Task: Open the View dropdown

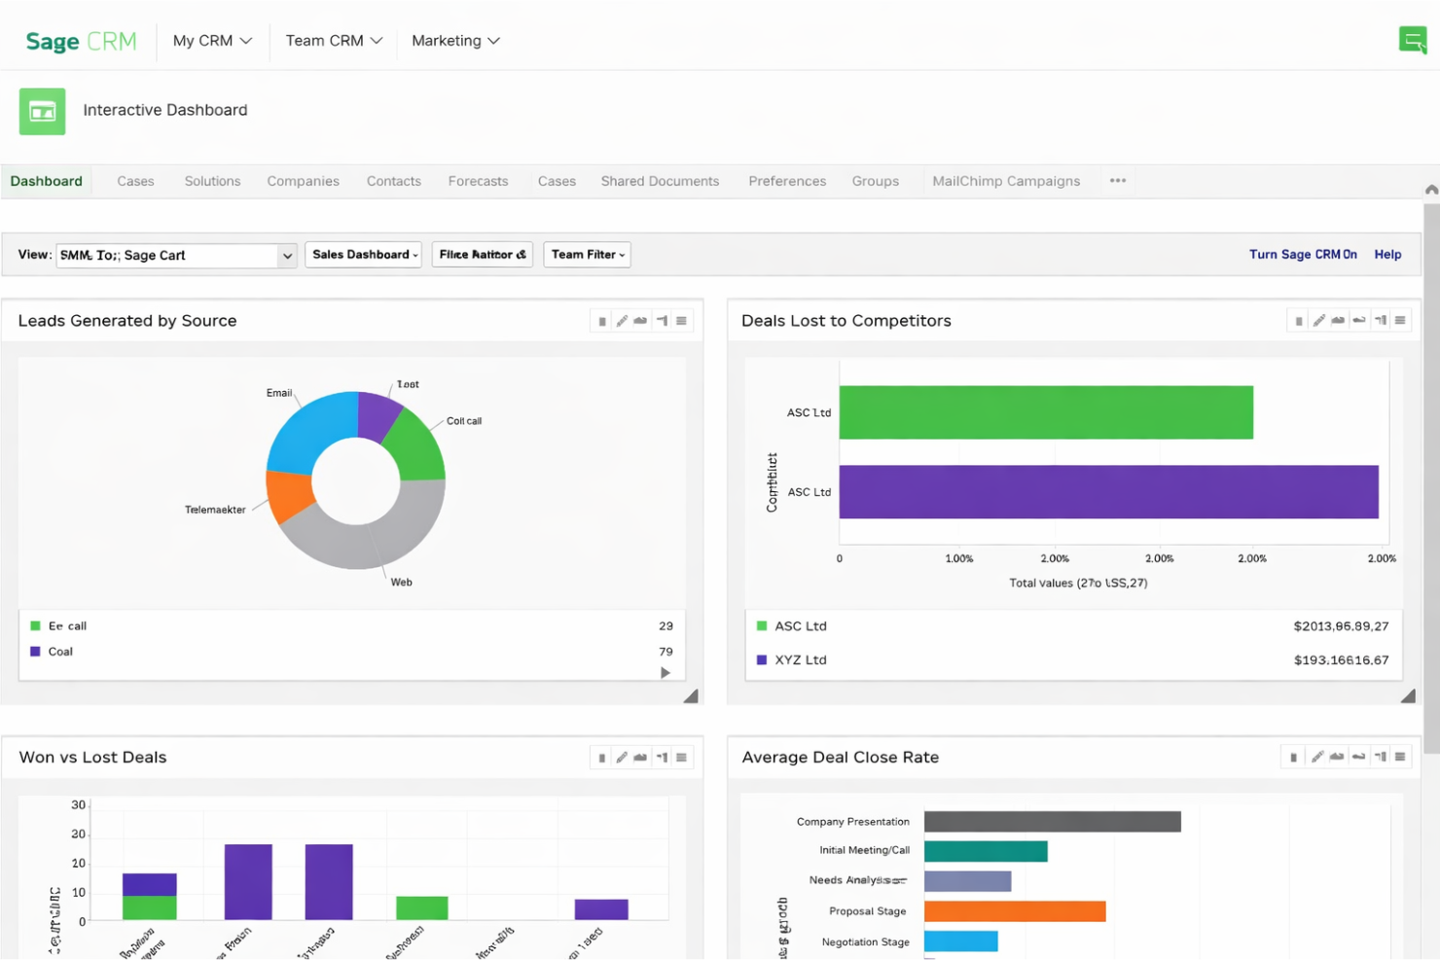Action: coord(175,255)
